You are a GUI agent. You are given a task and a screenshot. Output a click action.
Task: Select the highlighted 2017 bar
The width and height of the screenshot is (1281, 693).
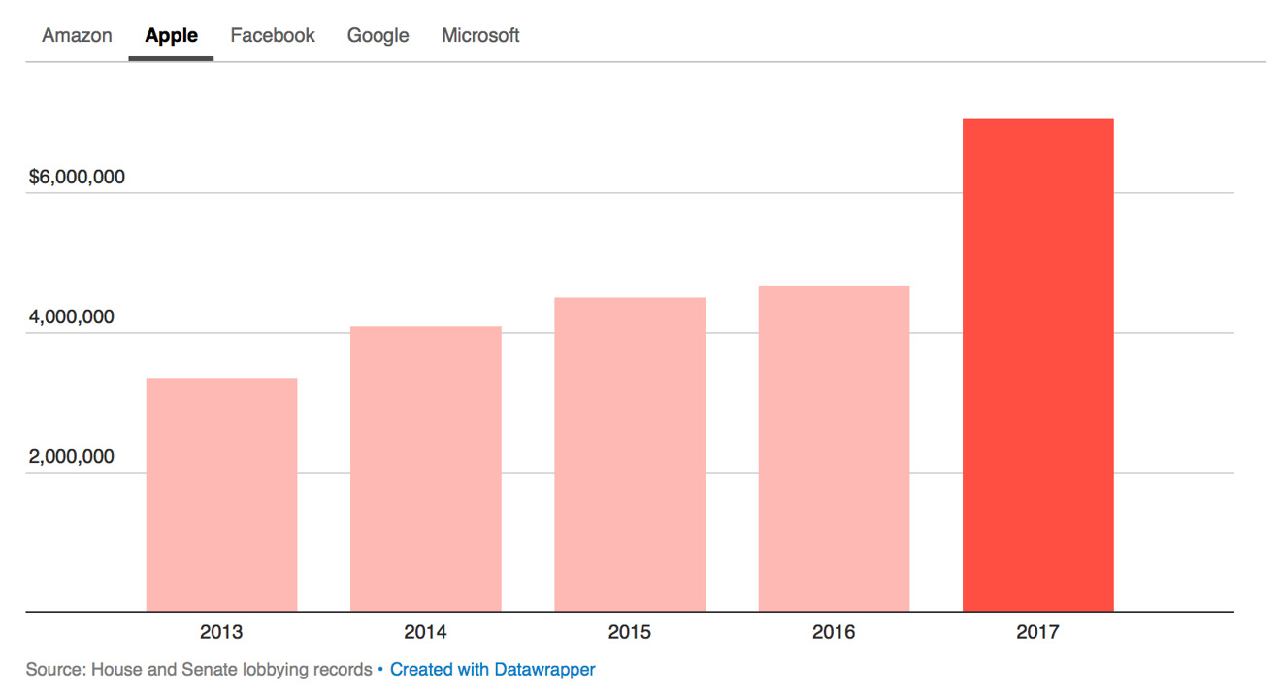pos(1038,366)
